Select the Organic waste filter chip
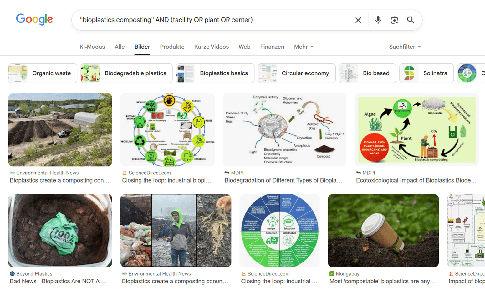This screenshot has width=485, height=295. [43, 73]
